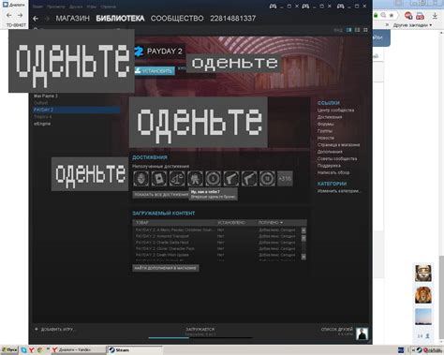Open the Справка menu
The image size is (444, 355).
pyautogui.click(x=109, y=7)
